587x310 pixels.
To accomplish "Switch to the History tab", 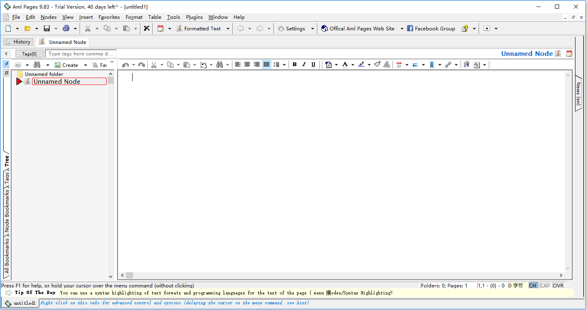I will pos(18,42).
